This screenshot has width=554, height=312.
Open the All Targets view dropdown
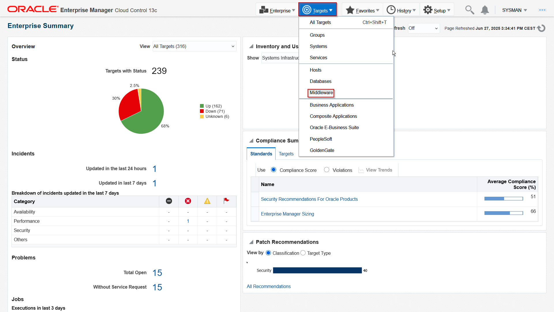pyautogui.click(x=194, y=47)
